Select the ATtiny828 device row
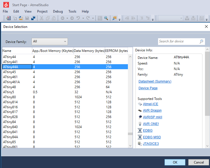The height and width of the screenshot is (168, 210). (65, 117)
